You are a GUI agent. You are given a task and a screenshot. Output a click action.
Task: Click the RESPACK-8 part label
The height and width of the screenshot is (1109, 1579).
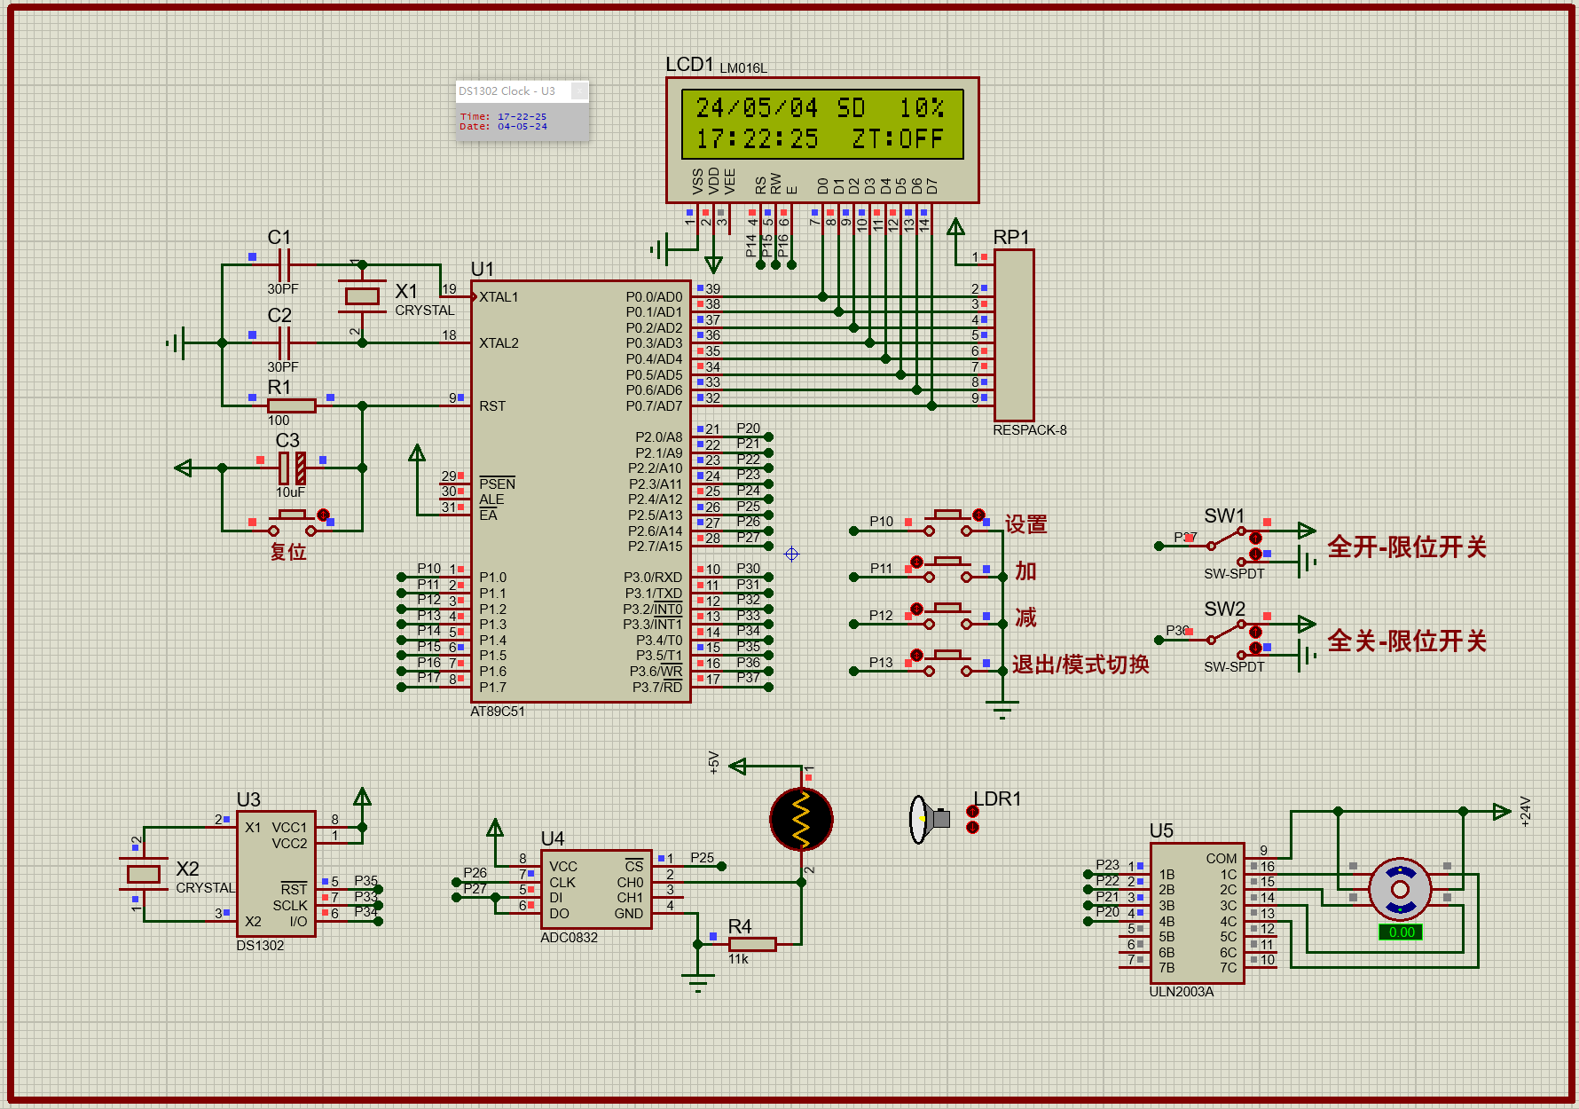pos(1030,429)
